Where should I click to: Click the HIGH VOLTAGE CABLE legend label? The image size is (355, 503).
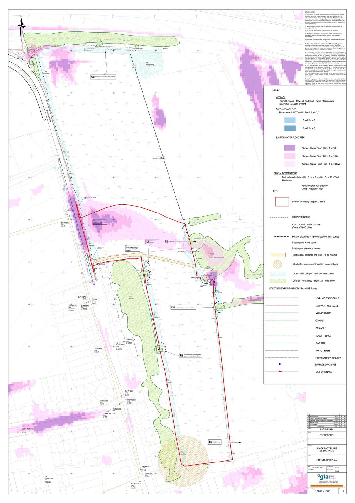(x=327, y=298)
